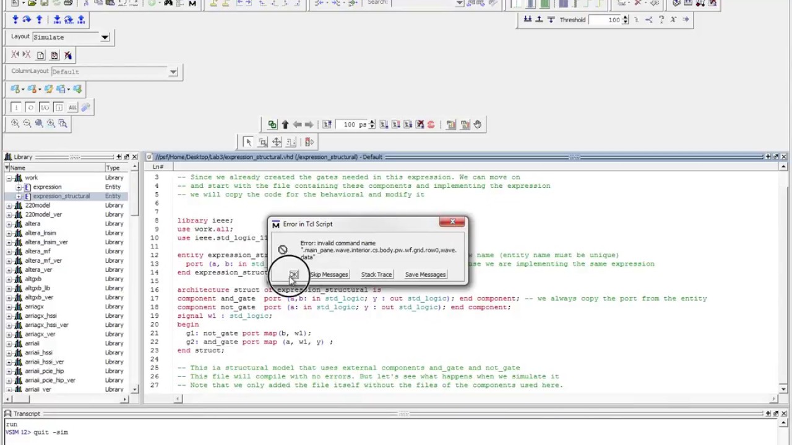Viewport: 792px width, 445px height.
Task: Click the Transcript pane title
Action: 27,413
